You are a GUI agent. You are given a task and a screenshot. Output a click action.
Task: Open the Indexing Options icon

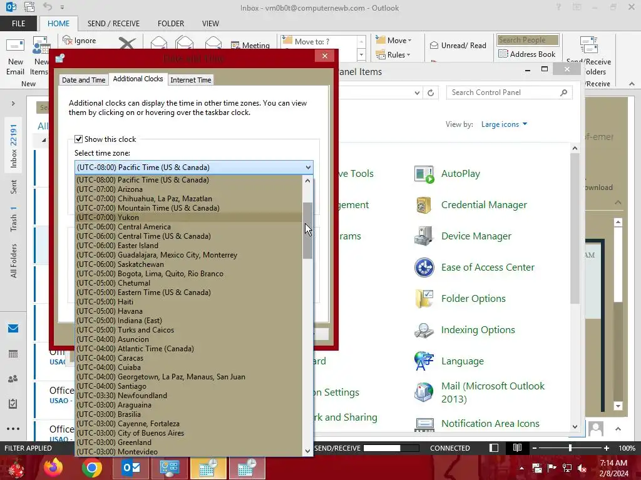(424, 330)
